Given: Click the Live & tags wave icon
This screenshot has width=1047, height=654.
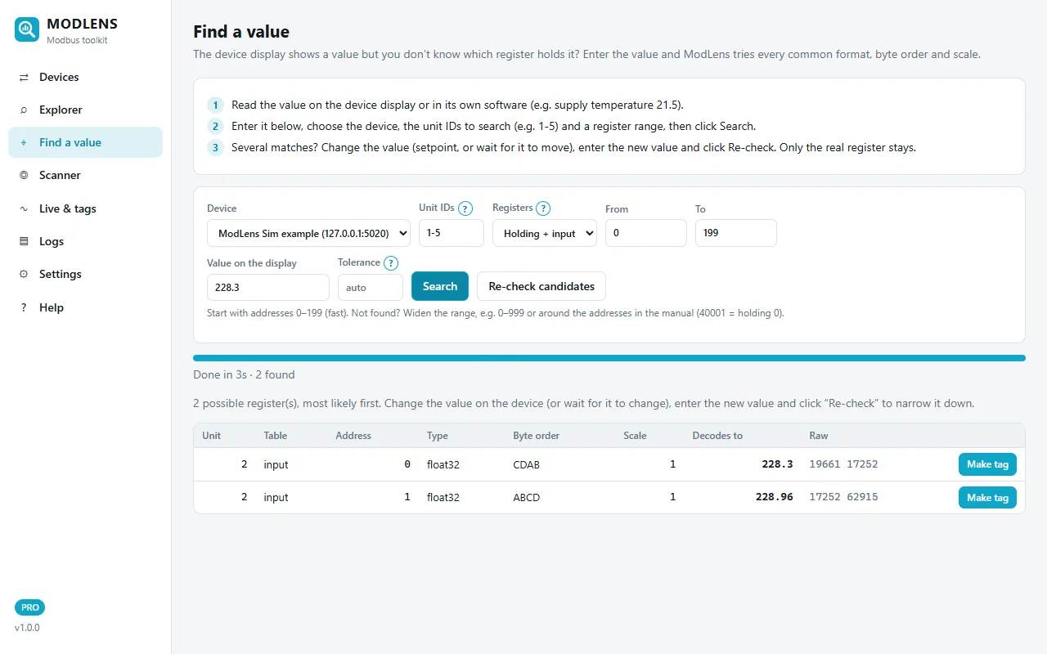Looking at the screenshot, I should coord(24,208).
